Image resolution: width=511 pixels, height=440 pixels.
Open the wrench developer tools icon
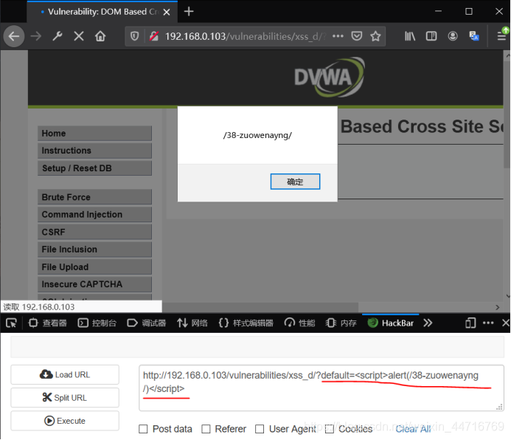coord(58,36)
